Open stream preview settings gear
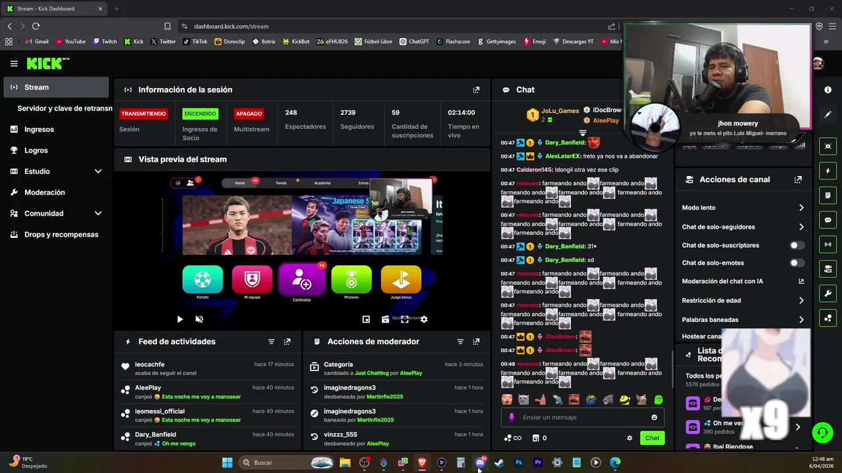 click(x=424, y=319)
